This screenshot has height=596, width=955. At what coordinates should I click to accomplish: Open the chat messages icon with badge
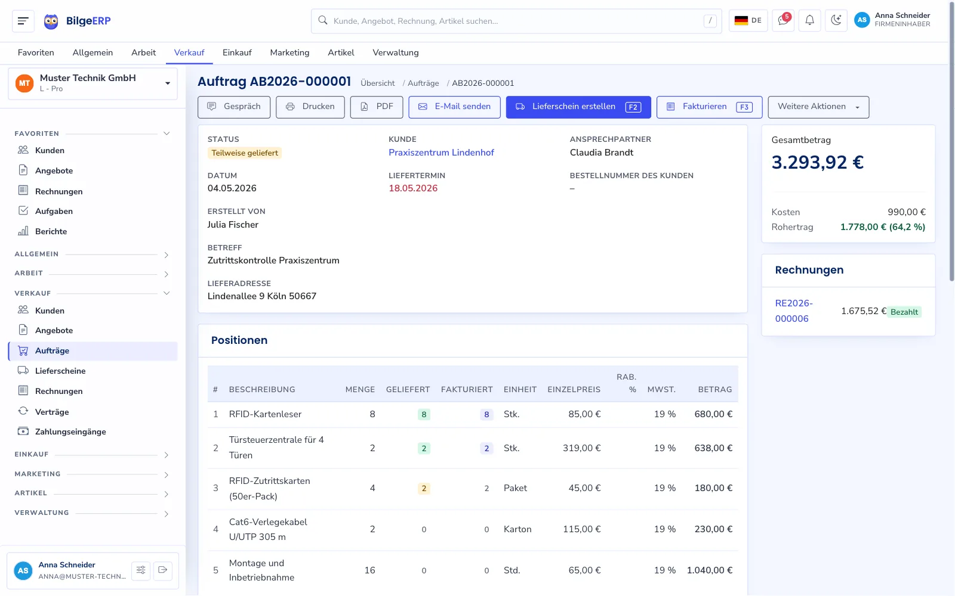click(783, 20)
